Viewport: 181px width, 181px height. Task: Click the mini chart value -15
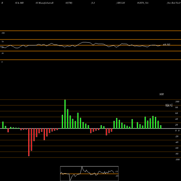click(117, 176)
